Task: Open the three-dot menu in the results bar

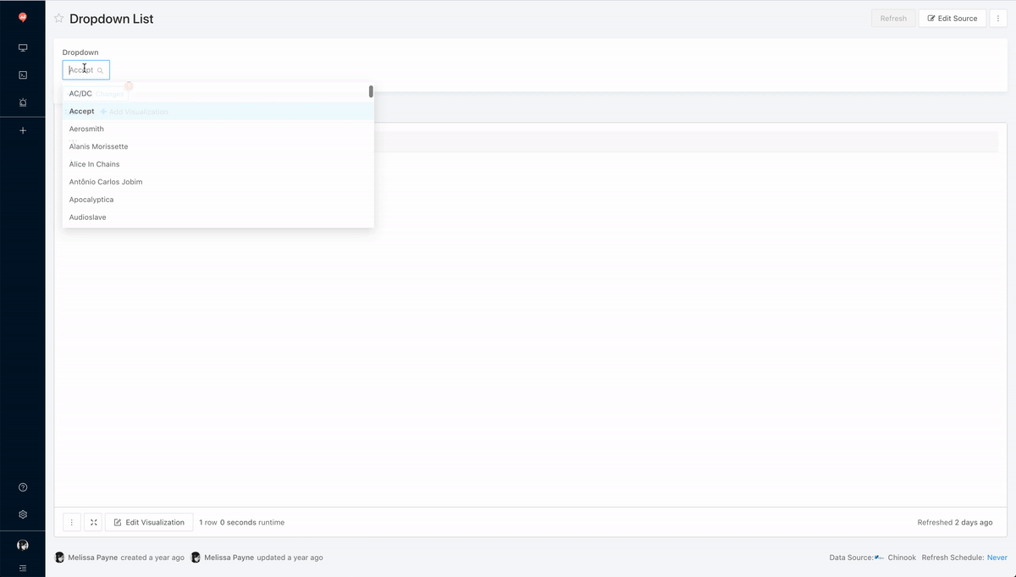Action: 71,522
